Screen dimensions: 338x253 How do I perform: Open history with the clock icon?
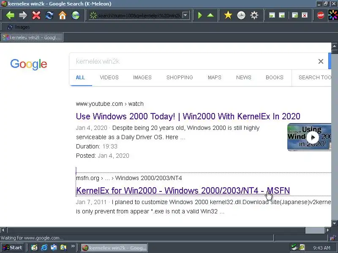(x=241, y=15)
